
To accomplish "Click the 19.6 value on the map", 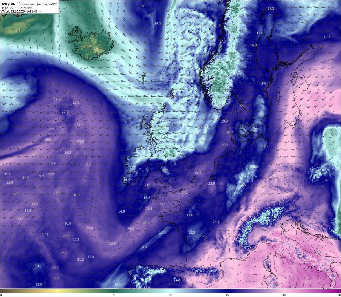I will click(84, 134).
